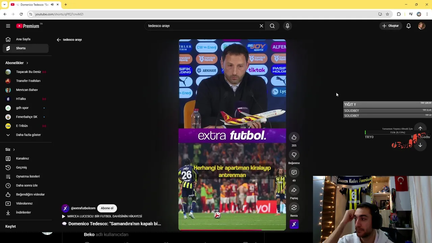Expand Daha fazla göster subscriptions
This screenshot has width=432, height=243.
click(26, 135)
